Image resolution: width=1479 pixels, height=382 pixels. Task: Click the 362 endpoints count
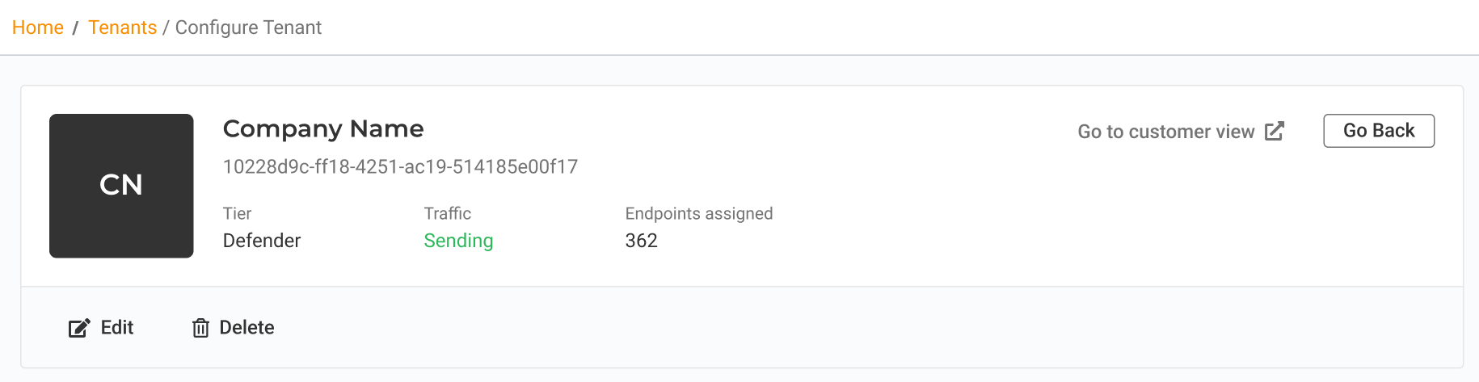pyautogui.click(x=642, y=241)
